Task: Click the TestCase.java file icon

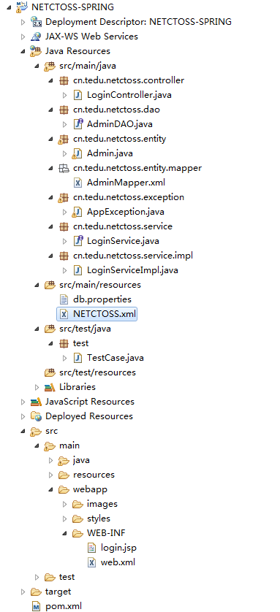Action: tap(77, 358)
